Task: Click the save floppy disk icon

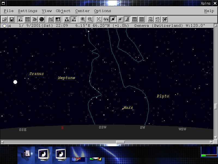Action: 12,19
